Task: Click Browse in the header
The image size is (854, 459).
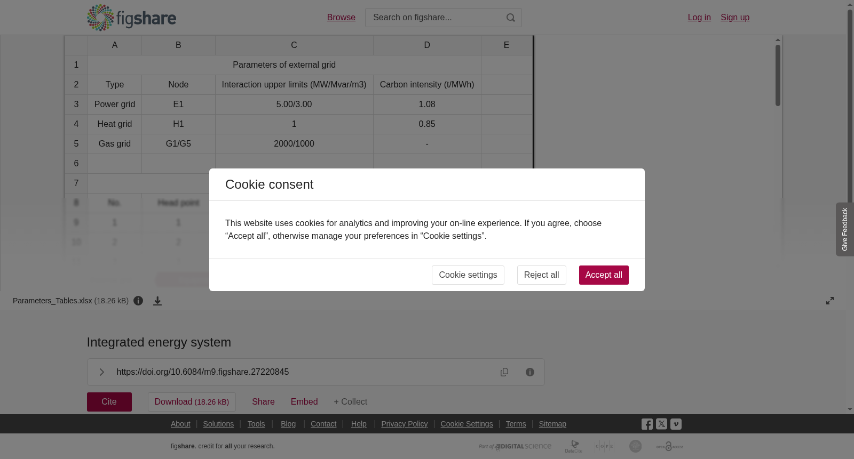Action: [x=341, y=18]
